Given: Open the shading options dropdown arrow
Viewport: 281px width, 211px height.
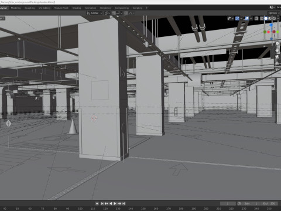Looking at the screenshot, I should pyautogui.click(x=278, y=19).
